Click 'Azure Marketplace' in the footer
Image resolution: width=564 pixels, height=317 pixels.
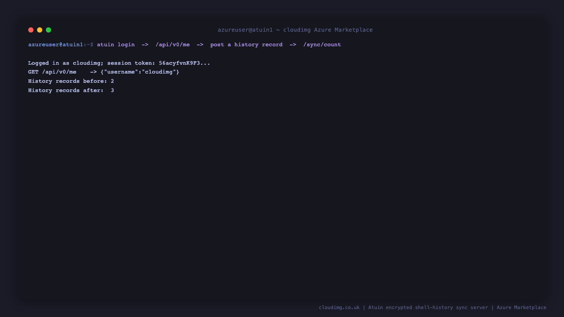[x=522, y=308]
